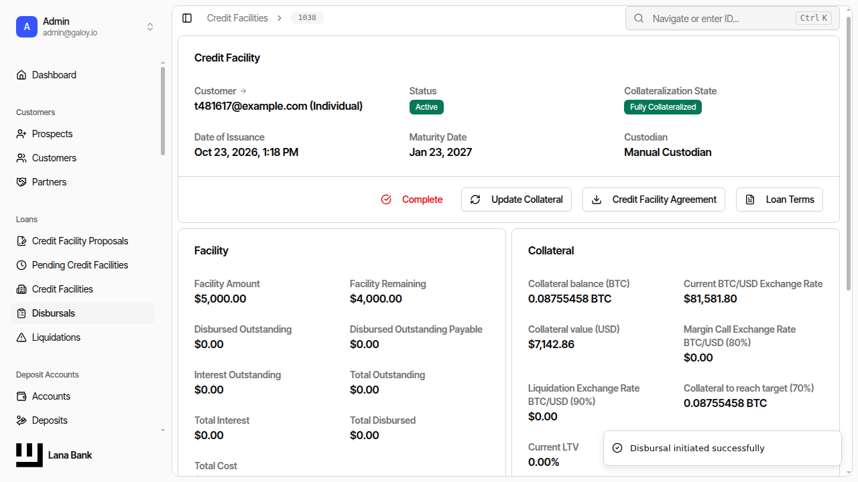858x482 pixels.
Task: Click the Active status badge
Action: (x=426, y=107)
